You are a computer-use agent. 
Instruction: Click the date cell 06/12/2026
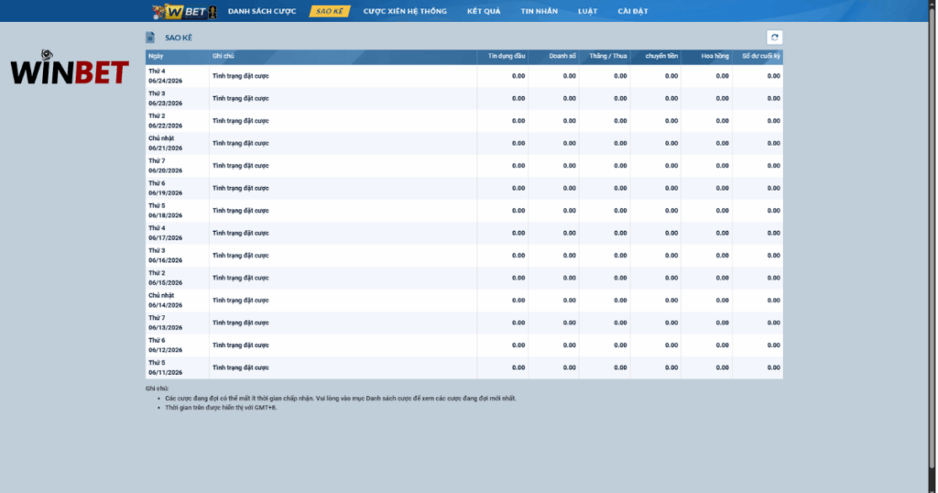(177, 345)
